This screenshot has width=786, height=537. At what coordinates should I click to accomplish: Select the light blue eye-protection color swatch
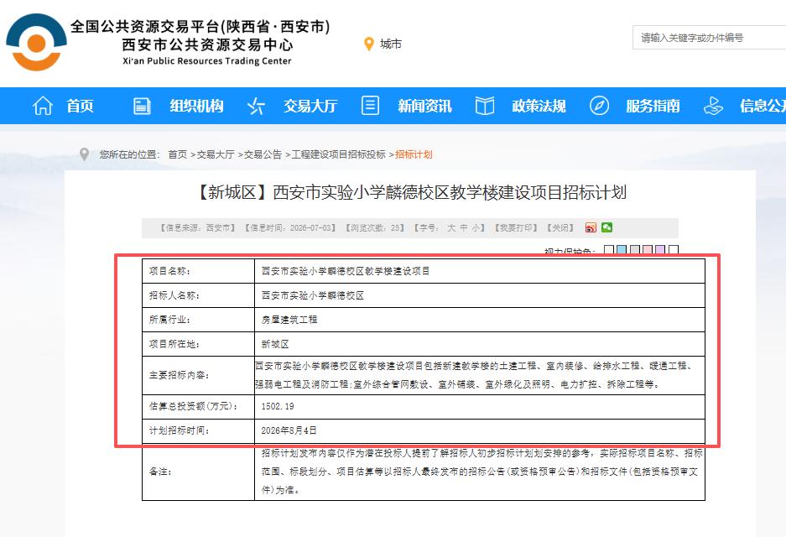point(622,249)
